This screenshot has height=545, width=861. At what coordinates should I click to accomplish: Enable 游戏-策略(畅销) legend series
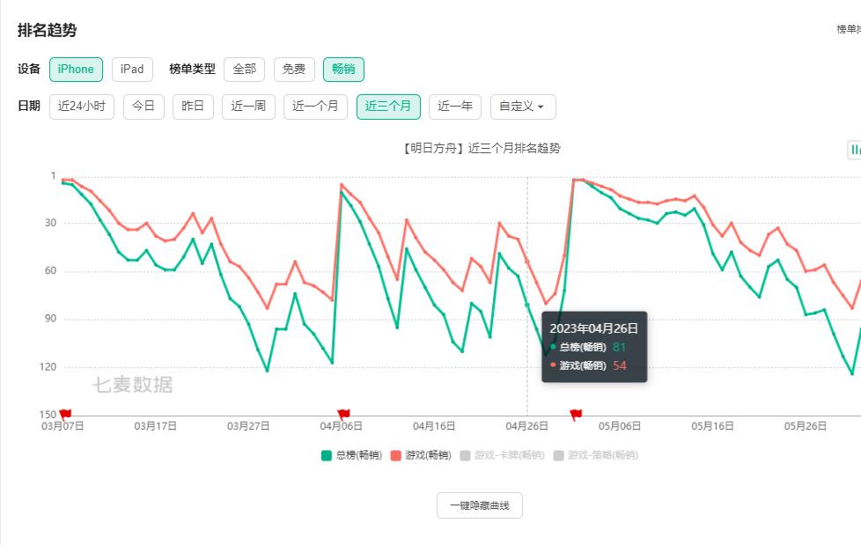pyautogui.click(x=595, y=455)
